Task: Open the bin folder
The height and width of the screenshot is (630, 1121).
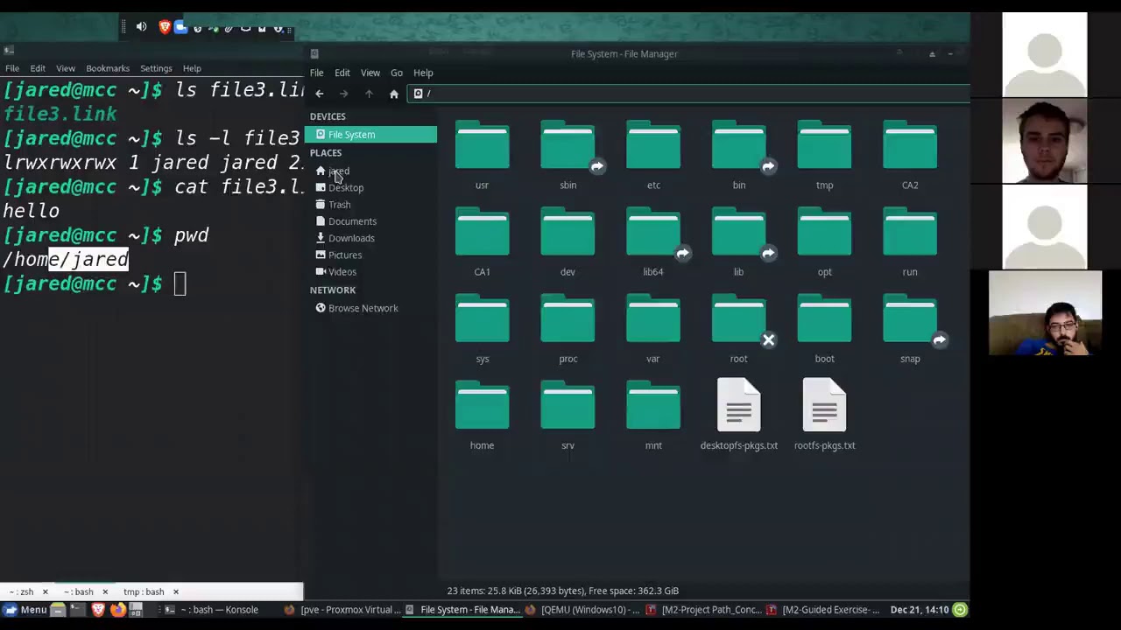Action: 739,155
